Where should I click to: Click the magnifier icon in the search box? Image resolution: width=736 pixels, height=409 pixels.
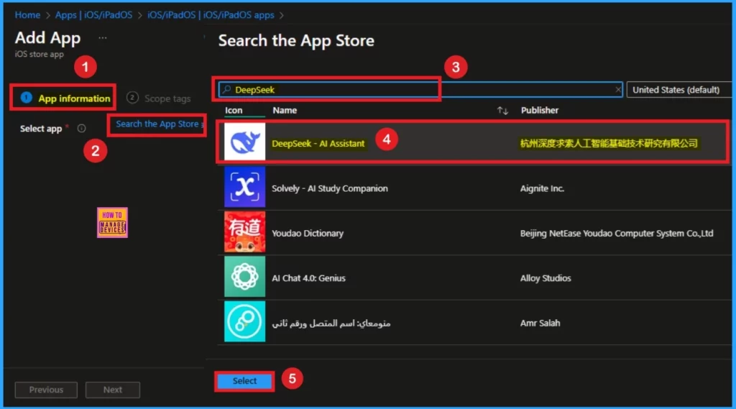[x=226, y=89]
